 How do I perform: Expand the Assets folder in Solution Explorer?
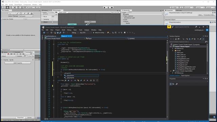173,50
